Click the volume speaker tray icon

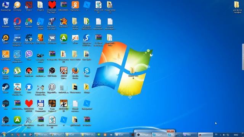click(224, 135)
